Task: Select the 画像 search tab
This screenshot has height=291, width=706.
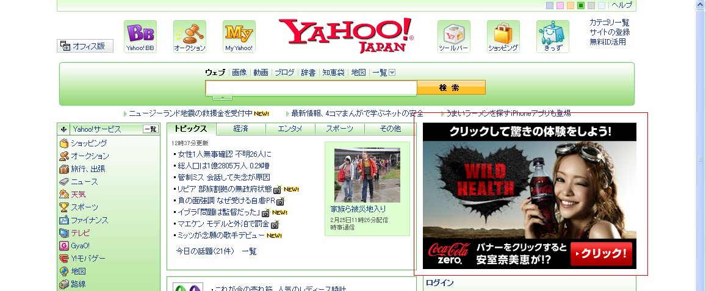Action: pyautogui.click(x=240, y=73)
